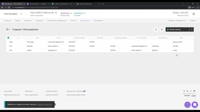
Task: Click the клиент role cell
Action: (175, 50)
